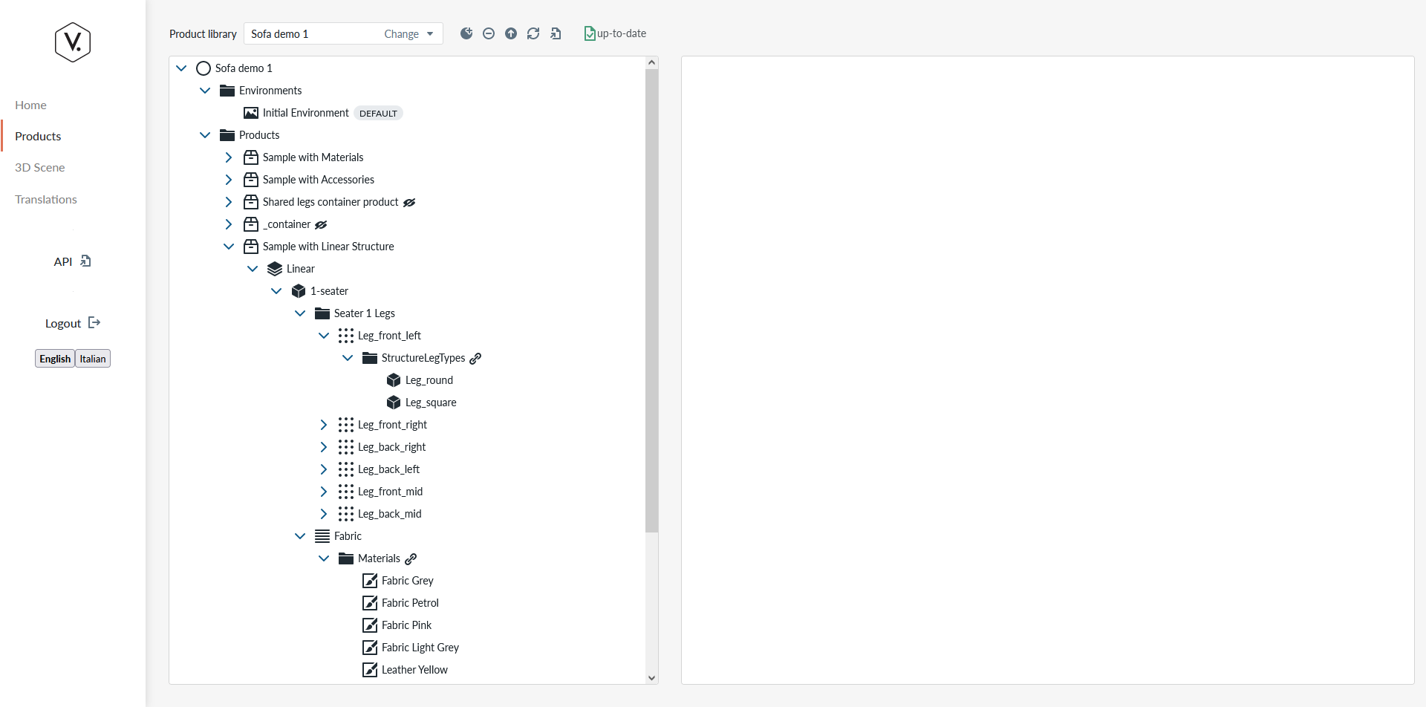Viewport: 1426px width, 707px height.
Task: Toggle hidden eye icon on _container
Action: tap(321, 224)
